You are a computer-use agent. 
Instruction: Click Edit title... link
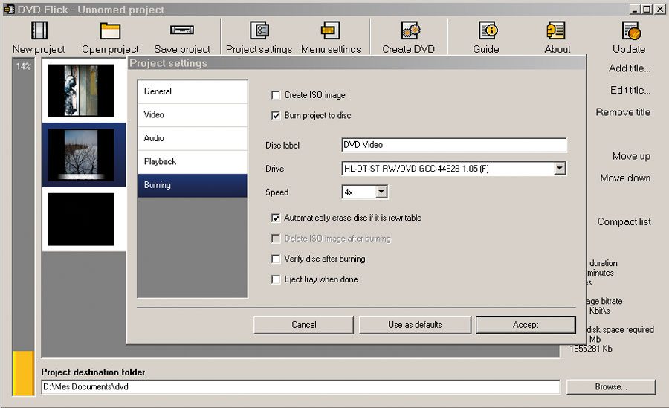tap(630, 91)
